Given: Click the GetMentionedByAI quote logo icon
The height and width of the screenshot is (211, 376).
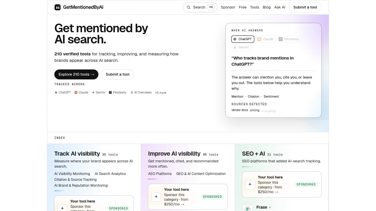Looking at the screenshot, I should (x=58, y=7).
